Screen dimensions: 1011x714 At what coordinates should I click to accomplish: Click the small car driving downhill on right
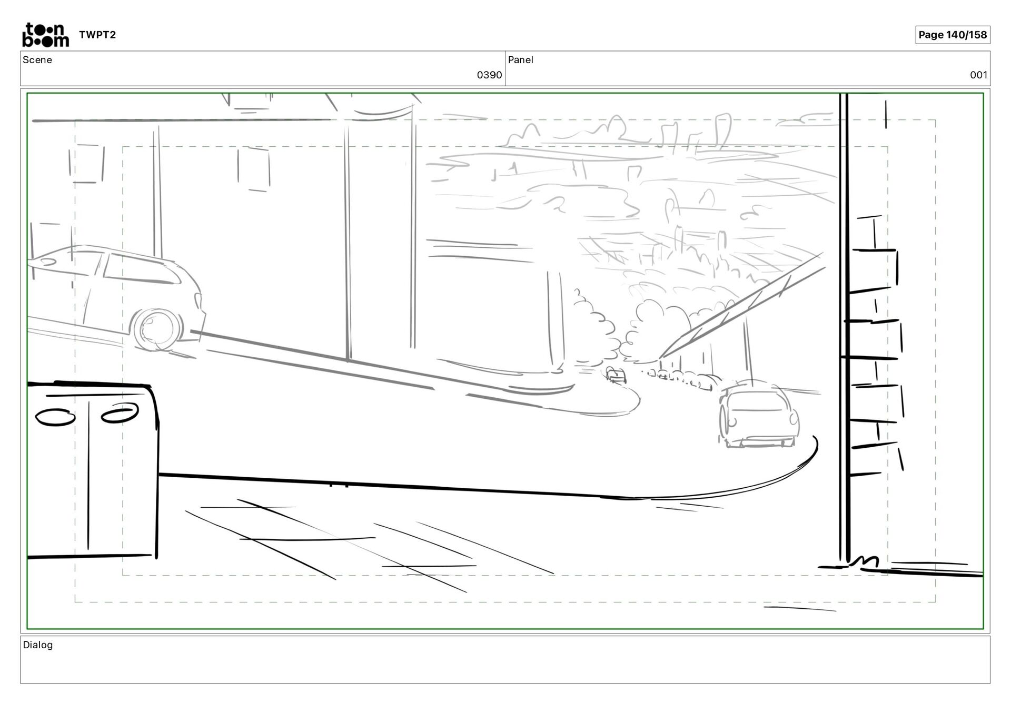click(x=757, y=417)
